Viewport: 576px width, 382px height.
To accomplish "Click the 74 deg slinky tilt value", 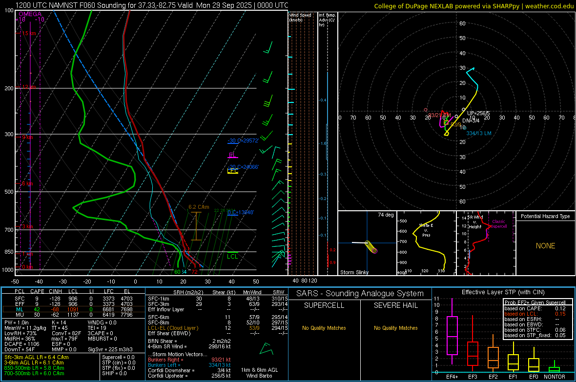I will pyautogui.click(x=386, y=215).
